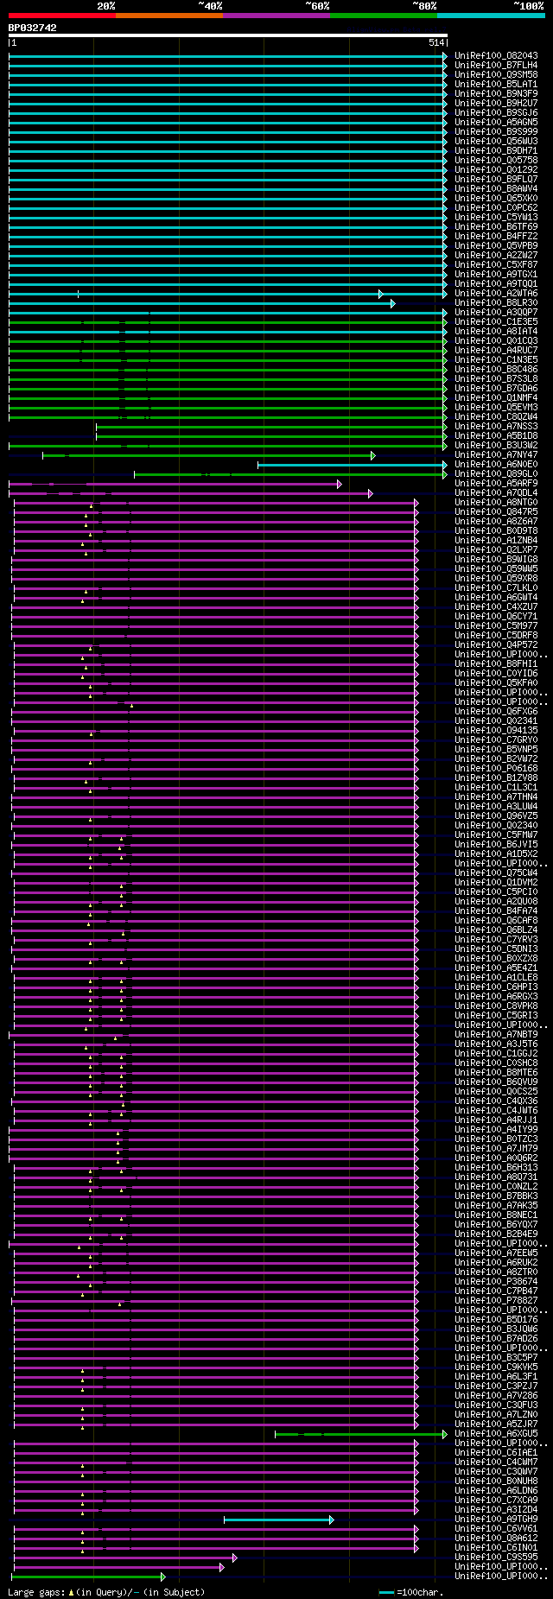This screenshot has height=1599, width=553.
Task: Click the green alignment bar for A6XGU5
Action: tap(361, 1434)
